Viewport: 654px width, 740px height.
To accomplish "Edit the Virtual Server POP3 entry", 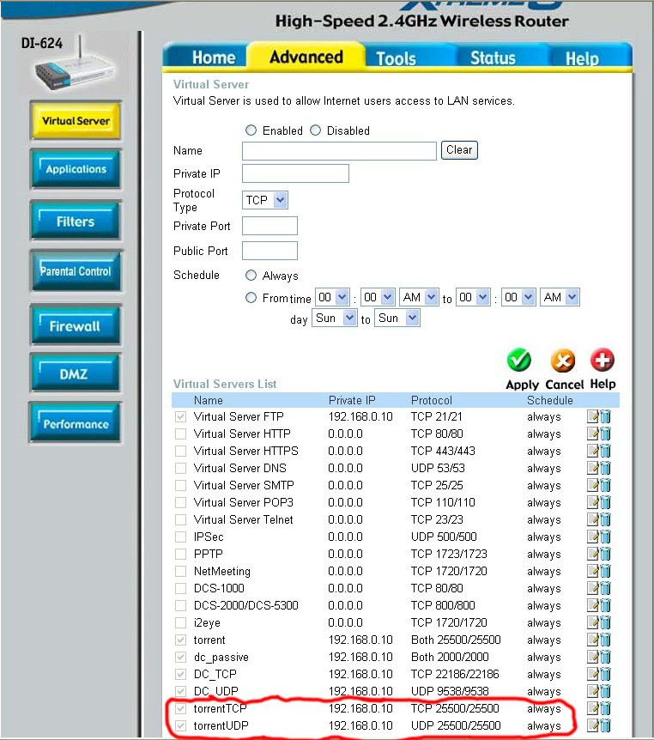I will point(593,502).
